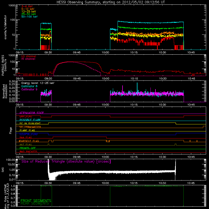Click the 'Size of Reduced Triangle' panel caption

pyautogui.click(x=66, y=161)
